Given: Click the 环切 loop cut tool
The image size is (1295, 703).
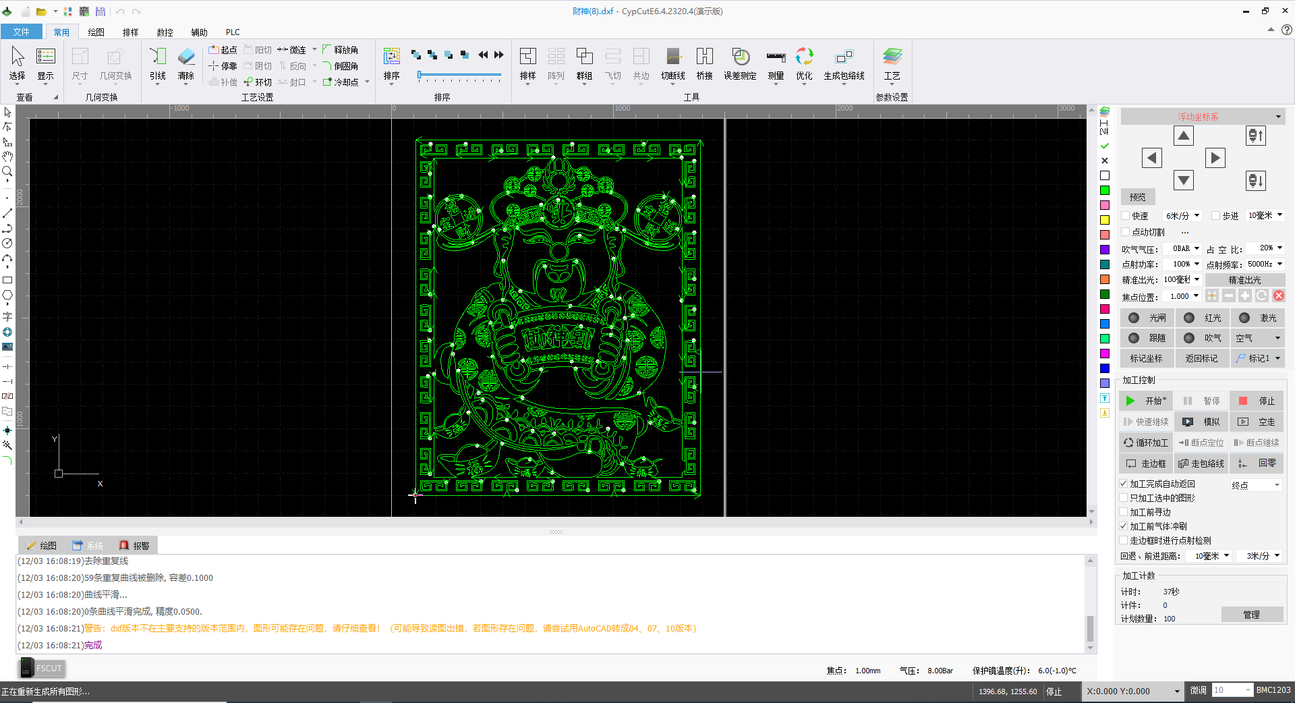Looking at the screenshot, I should (x=258, y=82).
